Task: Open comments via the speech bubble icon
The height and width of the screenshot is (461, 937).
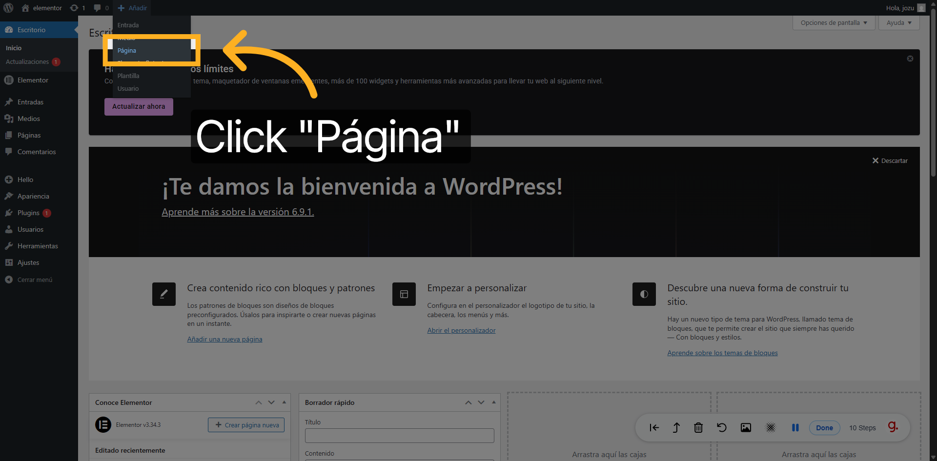Action: click(97, 8)
